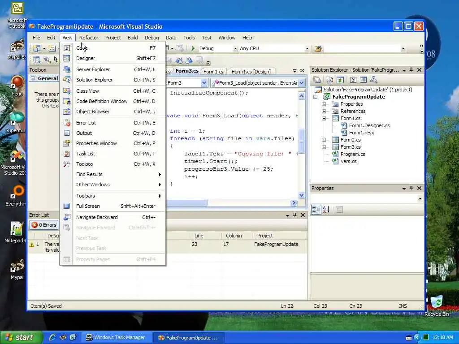Toggle Alphabetical sort in Properties panel

[x=326, y=210]
